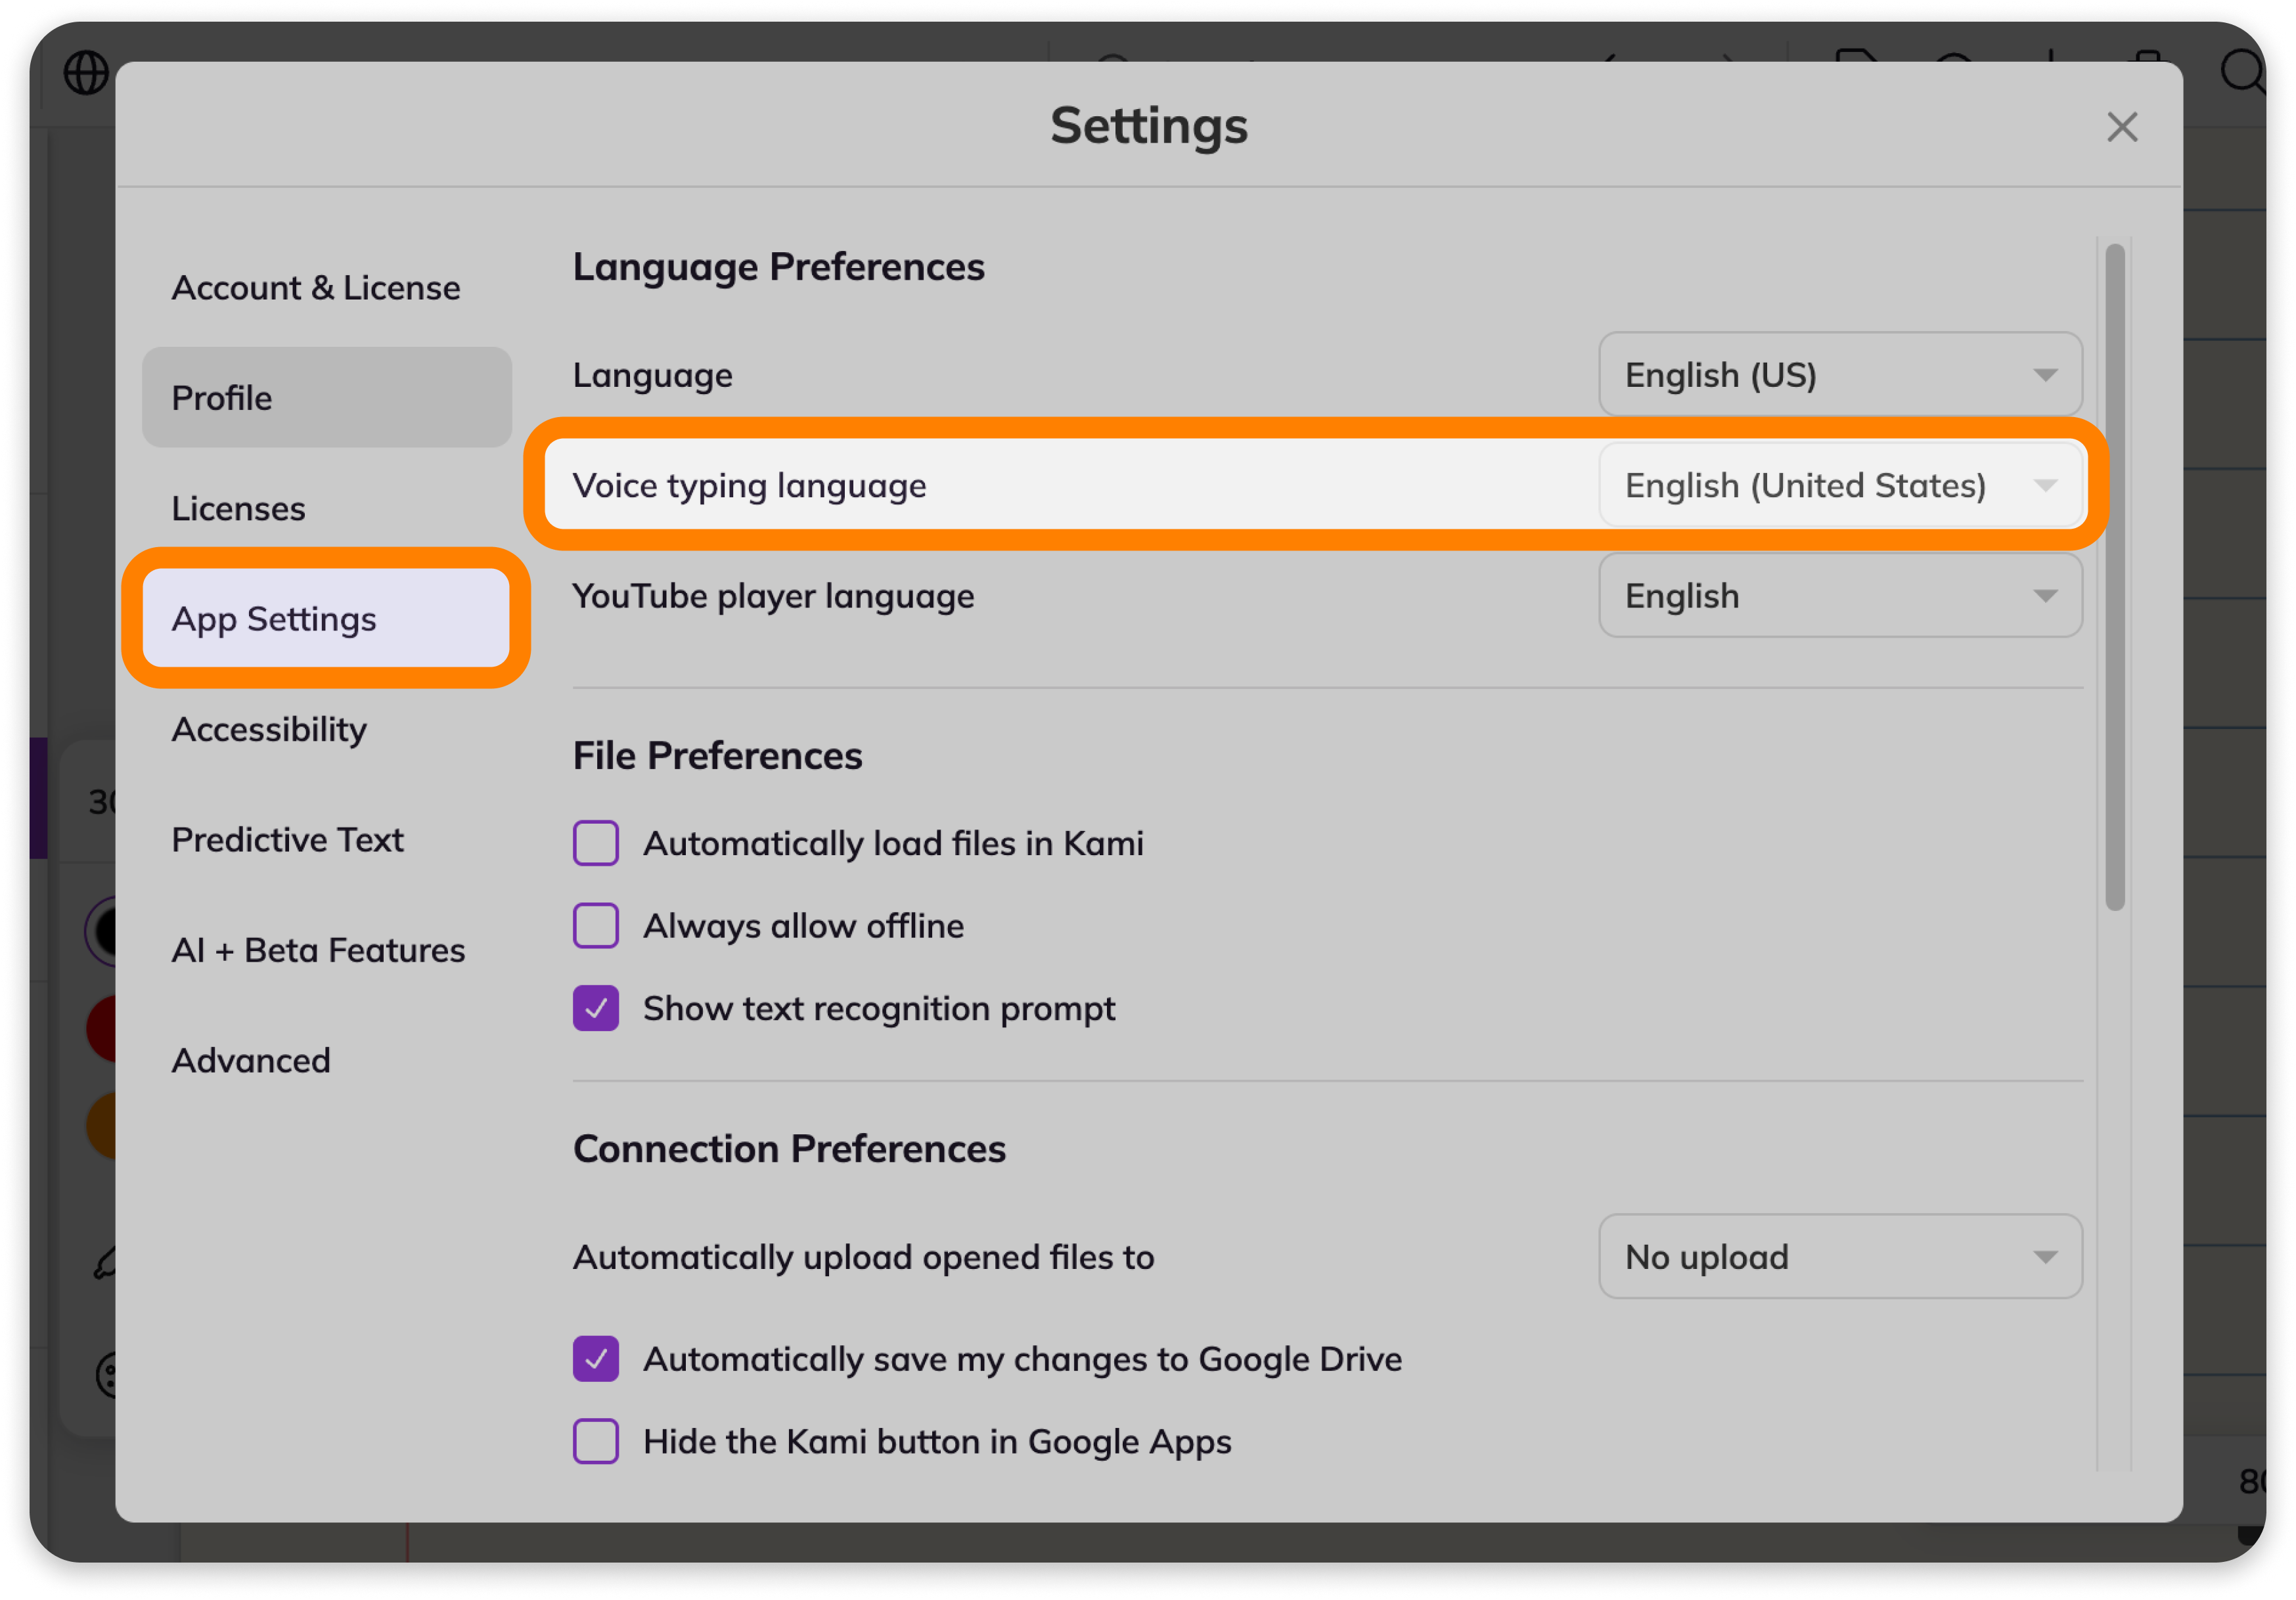Check Hide the Kami button in Google Apps
The height and width of the screenshot is (1600, 2296).
(596, 1442)
